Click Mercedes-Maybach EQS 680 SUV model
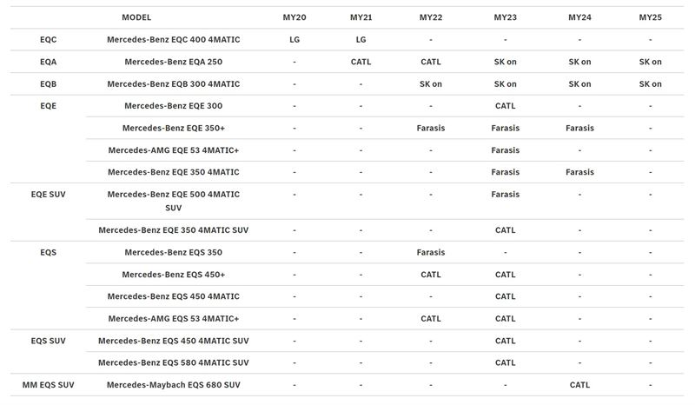The image size is (695, 405). tap(173, 385)
